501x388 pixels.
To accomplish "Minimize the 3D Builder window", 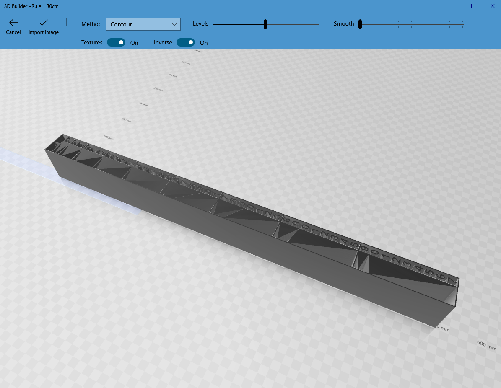I will (453, 6).
